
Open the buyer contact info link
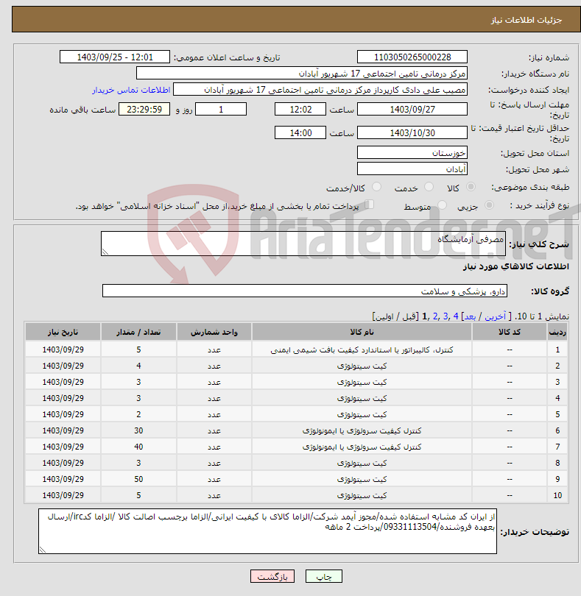tap(131, 90)
